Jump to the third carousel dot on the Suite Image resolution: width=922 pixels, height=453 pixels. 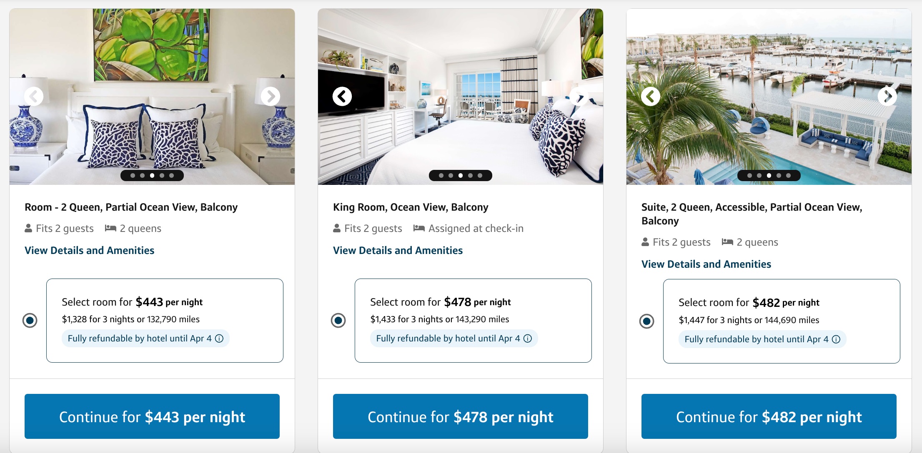pyautogui.click(x=769, y=175)
